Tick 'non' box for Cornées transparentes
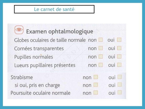The image size is (145, 109). (101, 48)
